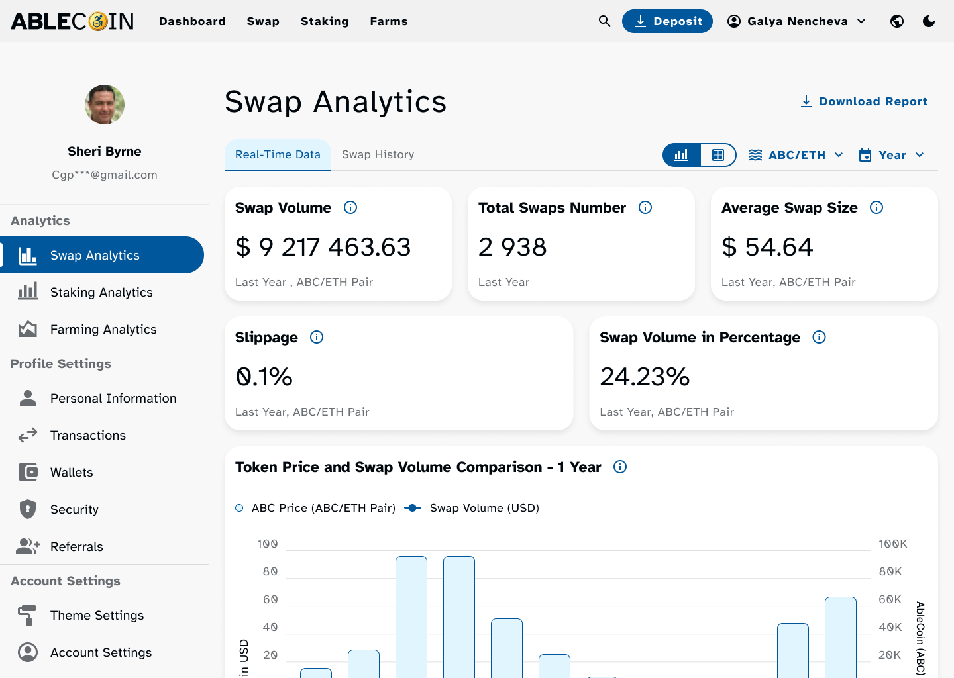Switch to table grid view
954x678 pixels.
[717, 155]
